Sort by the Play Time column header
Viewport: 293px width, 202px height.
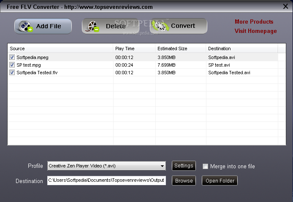[134, 48]
